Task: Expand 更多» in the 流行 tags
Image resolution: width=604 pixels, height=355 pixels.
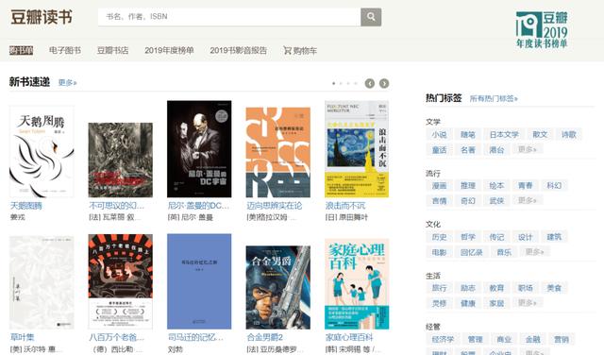Action: point(528,200)
